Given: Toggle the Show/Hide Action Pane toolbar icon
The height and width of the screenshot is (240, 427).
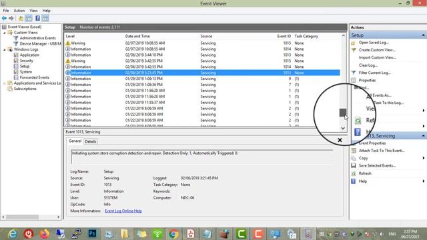Looking at the screenshot, I should [45, 18].
